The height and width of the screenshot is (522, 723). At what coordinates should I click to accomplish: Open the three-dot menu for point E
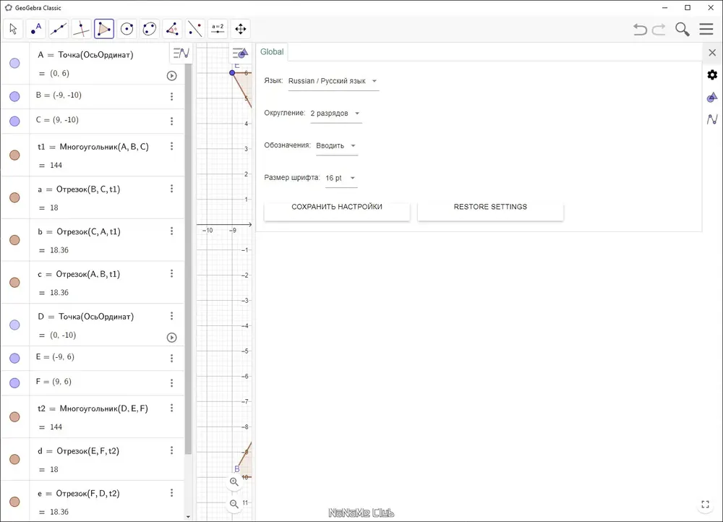171,359
